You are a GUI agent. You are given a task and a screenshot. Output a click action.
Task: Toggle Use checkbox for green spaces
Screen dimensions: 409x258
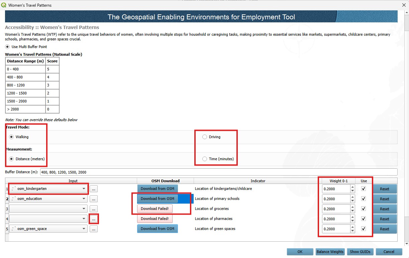pos(364,229)
